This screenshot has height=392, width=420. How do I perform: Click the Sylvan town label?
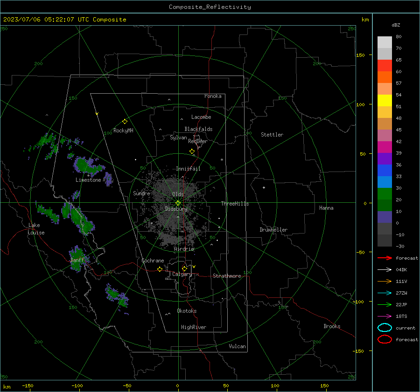click(178, 138)
